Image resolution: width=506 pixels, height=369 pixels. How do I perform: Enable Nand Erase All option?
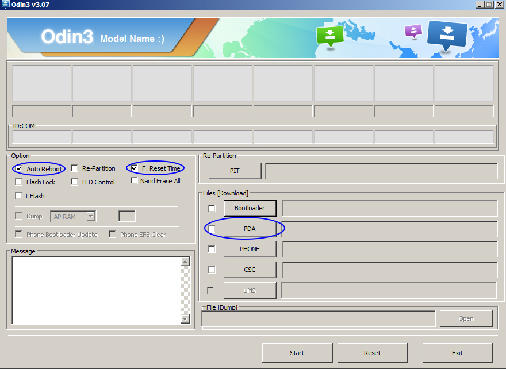point(134,181)
